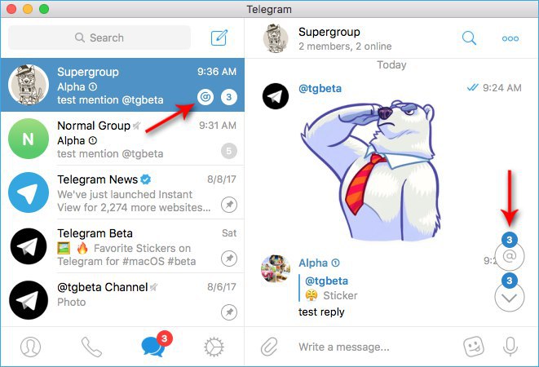Click Telegram Beta black avatar
Image resolution: width=539 pixels, height=367 pixels.
tap(29, 246)
